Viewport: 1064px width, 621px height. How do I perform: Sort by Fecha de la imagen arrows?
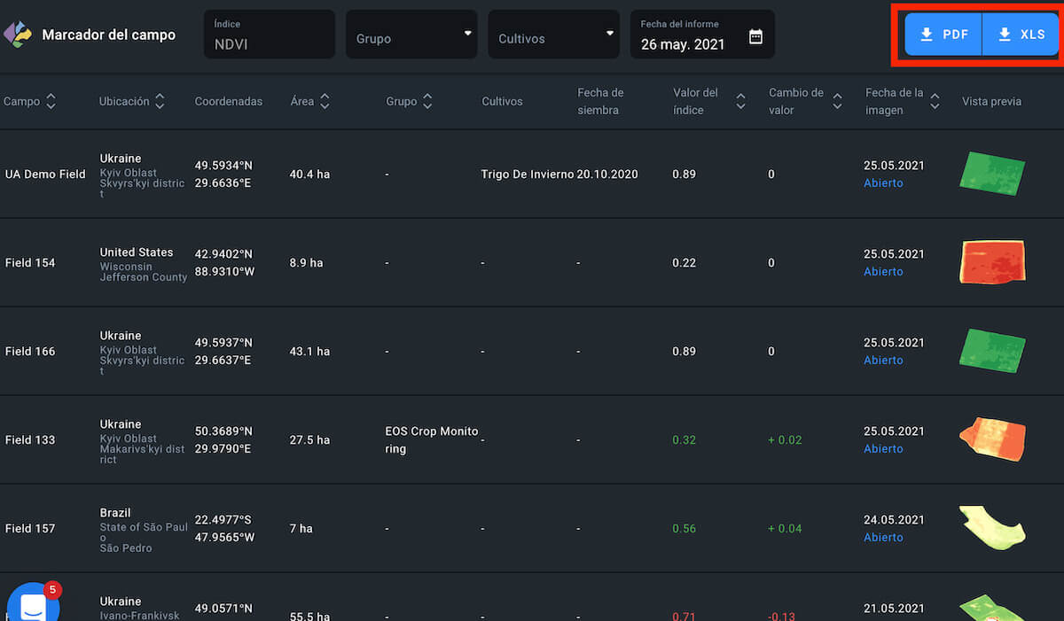coord(934,102)
